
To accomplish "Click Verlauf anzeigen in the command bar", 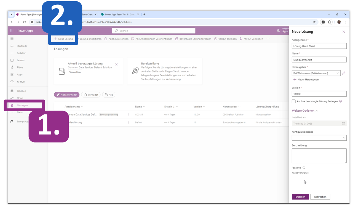I will pos(225,39).
